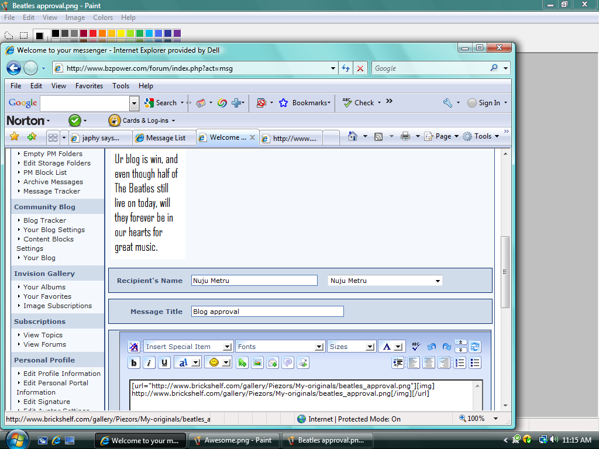599x449 pixels.
Task: Insert a quote bubble into the post
Action: 288,362
